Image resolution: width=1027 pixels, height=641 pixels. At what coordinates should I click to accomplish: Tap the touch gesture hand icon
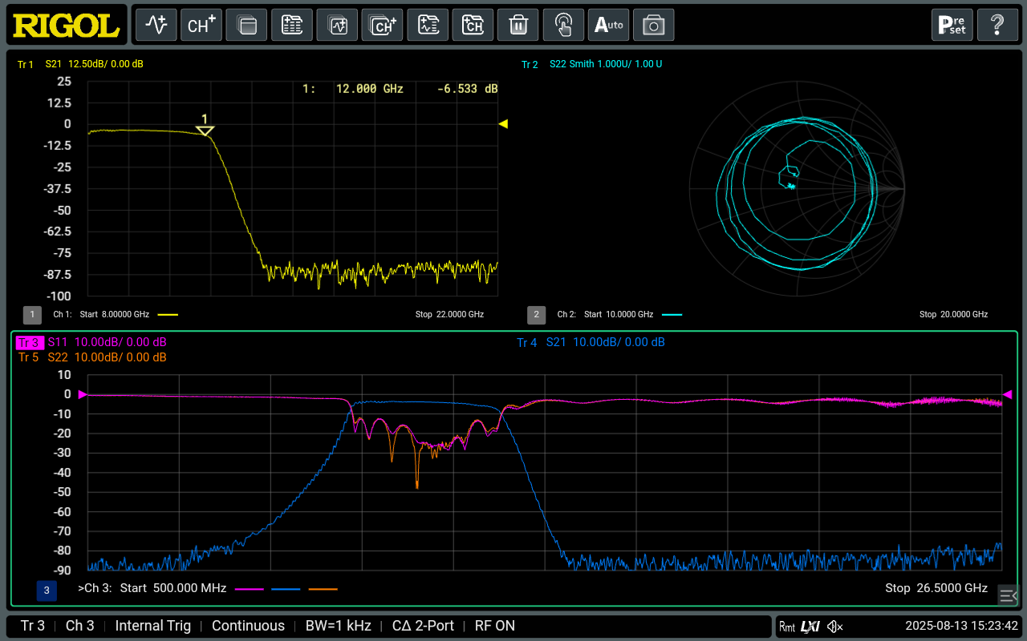pos(563,25)
